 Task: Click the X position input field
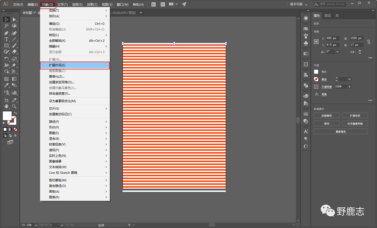click(332, 38)
